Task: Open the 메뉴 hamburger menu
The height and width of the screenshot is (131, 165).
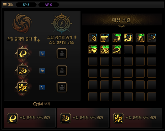Action: click(x=8, y=5)
